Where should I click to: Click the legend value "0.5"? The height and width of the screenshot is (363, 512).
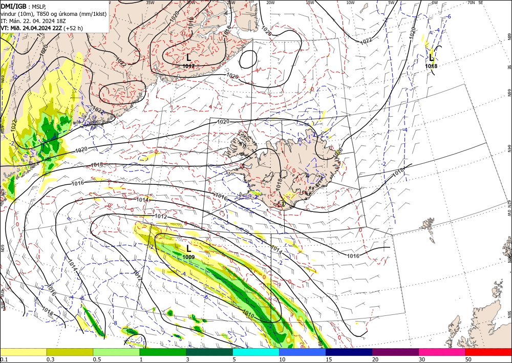click(97, 359)
